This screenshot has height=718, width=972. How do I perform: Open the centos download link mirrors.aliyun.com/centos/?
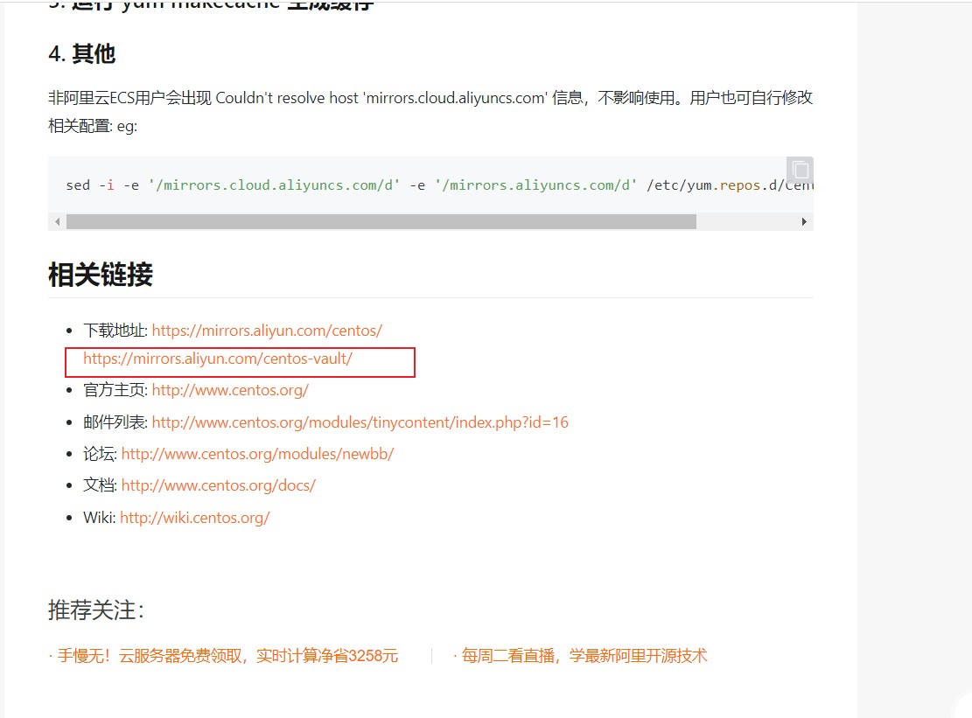[268, 331]
